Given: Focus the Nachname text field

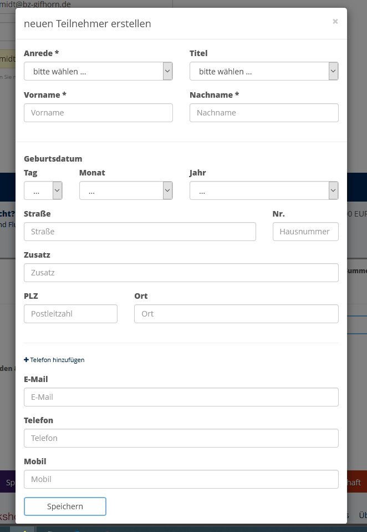Looking at the screenshot, I should [x=263, y=113].
